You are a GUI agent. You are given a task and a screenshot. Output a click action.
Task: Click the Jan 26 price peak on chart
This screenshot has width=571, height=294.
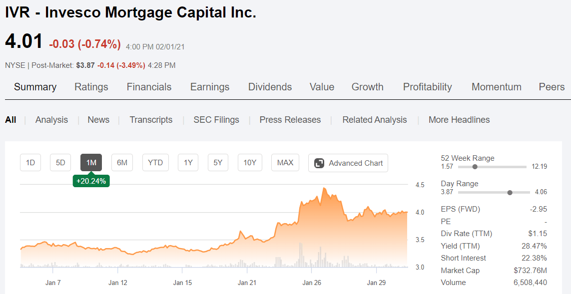[324, 188]
